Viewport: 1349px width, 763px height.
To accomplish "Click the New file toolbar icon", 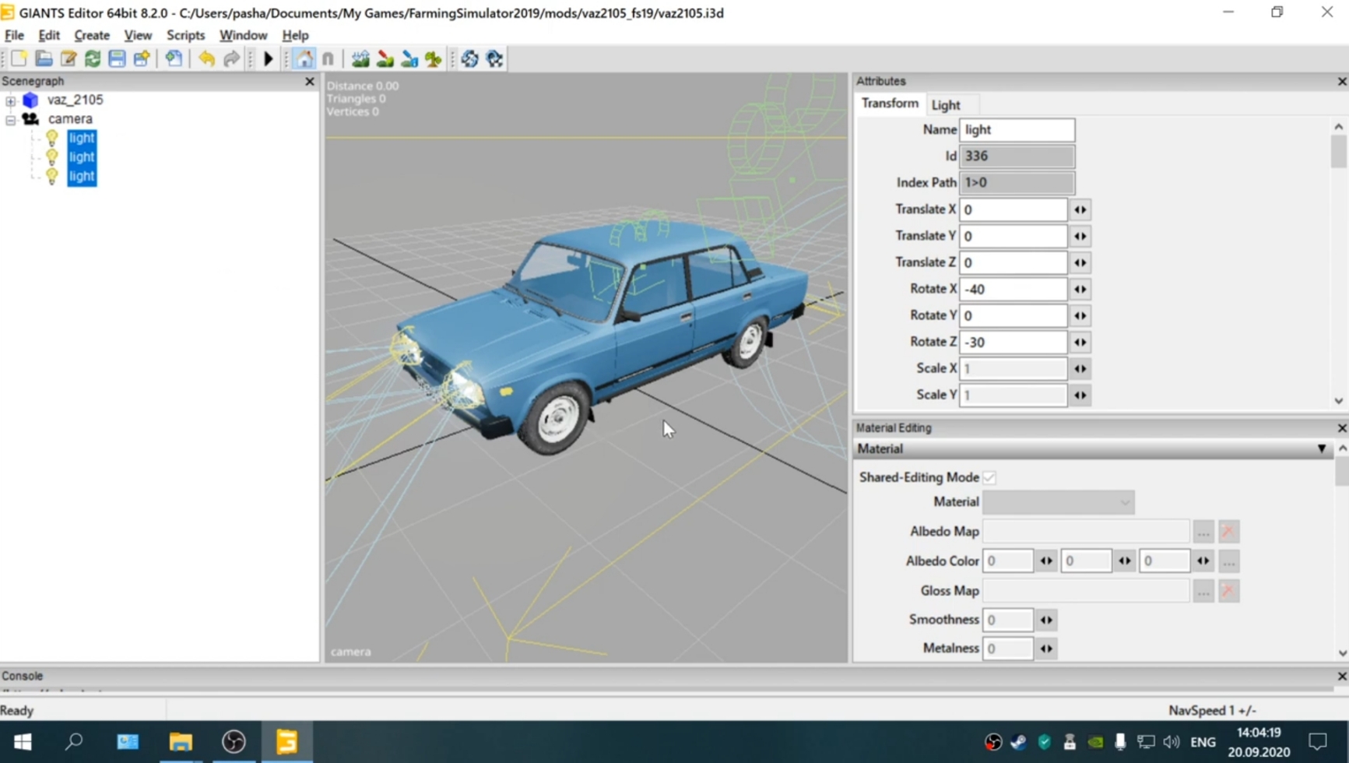I will point(19,59).
